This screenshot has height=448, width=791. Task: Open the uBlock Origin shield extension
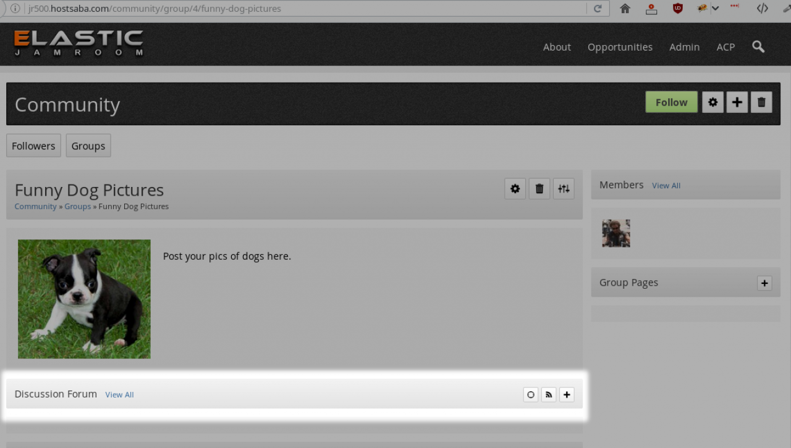pyautogui.click(x=677, y=9)
